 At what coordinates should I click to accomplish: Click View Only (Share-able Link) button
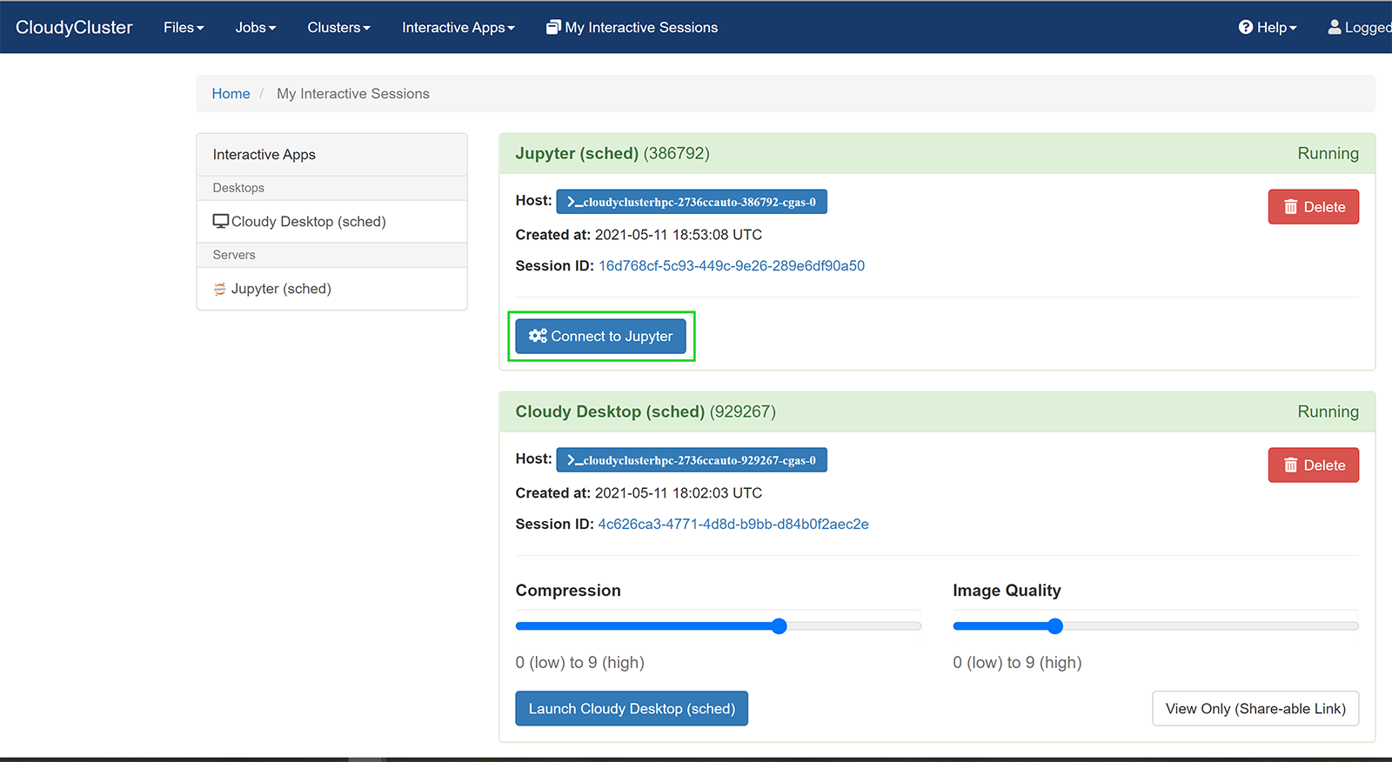click(1255, 708)
